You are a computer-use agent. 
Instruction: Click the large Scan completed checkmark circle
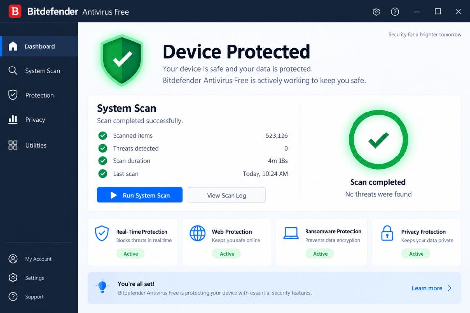pyautogui.click(x=378, y=139)
